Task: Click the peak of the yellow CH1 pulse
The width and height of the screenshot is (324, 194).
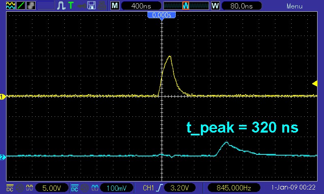Action: 170,56
